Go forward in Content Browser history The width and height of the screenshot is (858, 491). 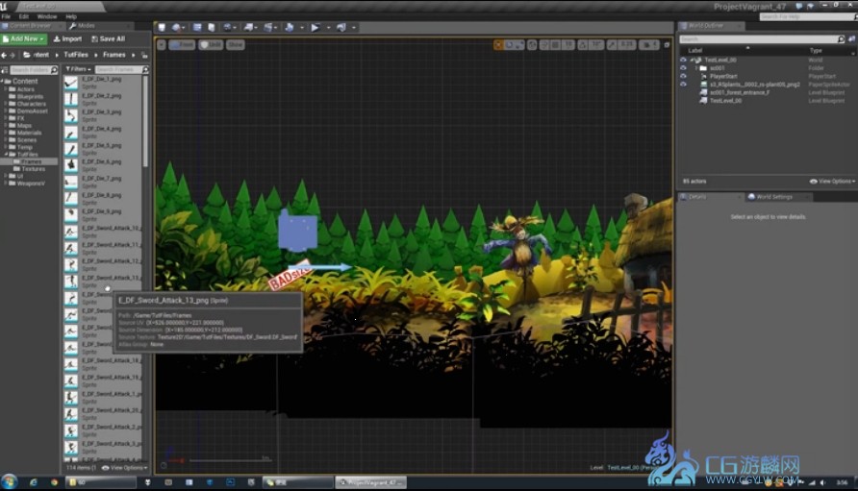[x=13, y=55]
